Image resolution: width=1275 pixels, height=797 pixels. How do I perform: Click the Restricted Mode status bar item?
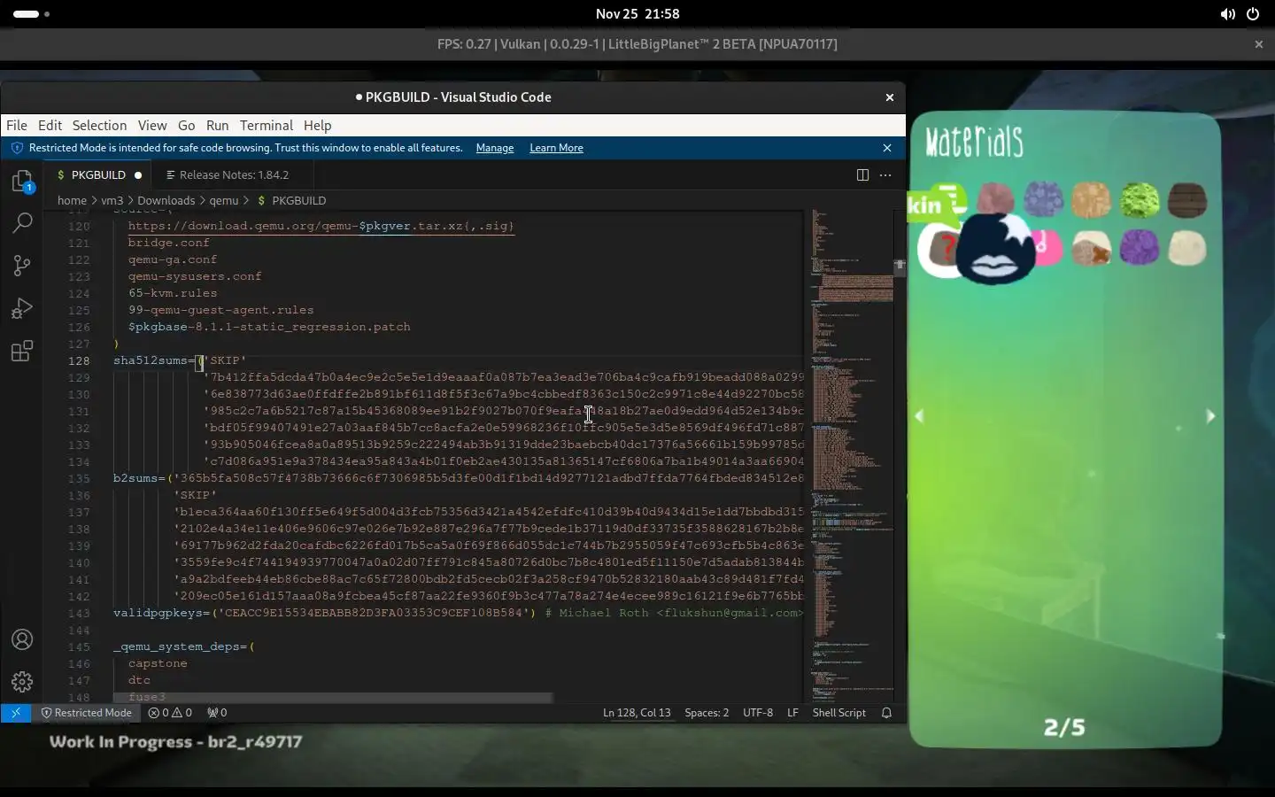point(87,713)
